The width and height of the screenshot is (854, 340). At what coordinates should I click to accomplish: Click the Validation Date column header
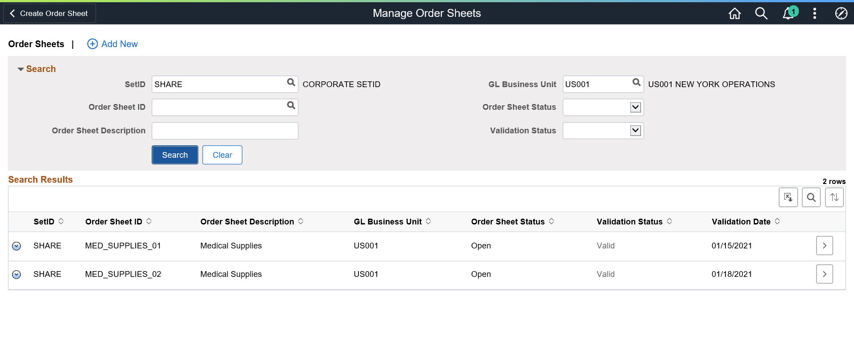click(x=741, y=222)
